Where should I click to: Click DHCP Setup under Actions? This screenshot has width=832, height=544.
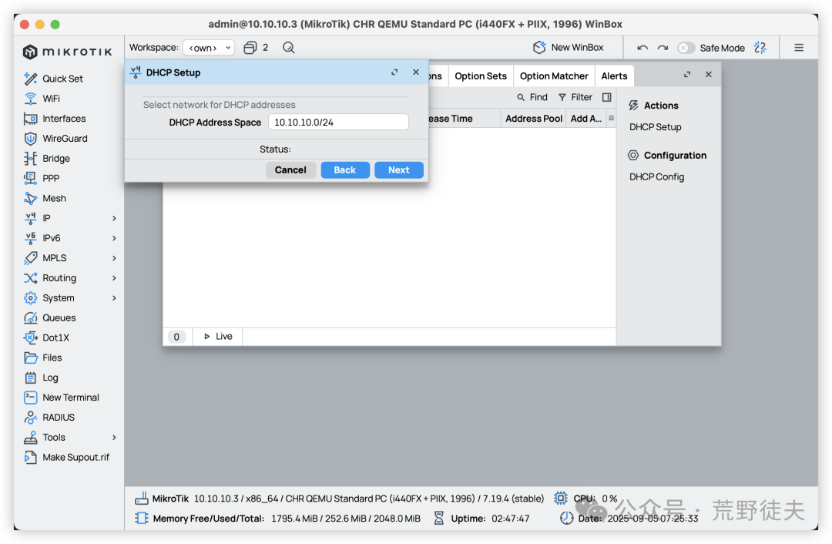pos(656,127)
